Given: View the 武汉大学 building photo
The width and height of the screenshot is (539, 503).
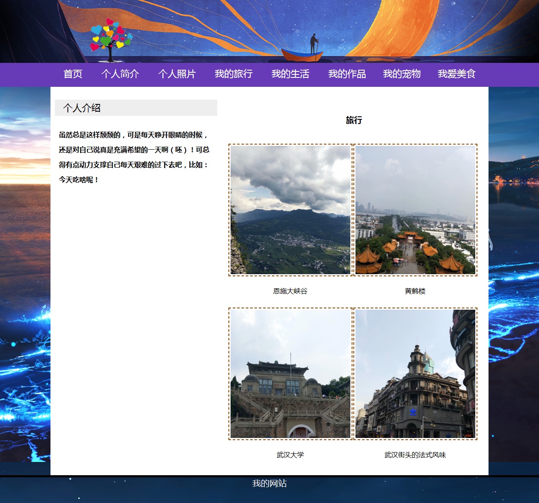Looking at the screenshot, I should (290, 374).
